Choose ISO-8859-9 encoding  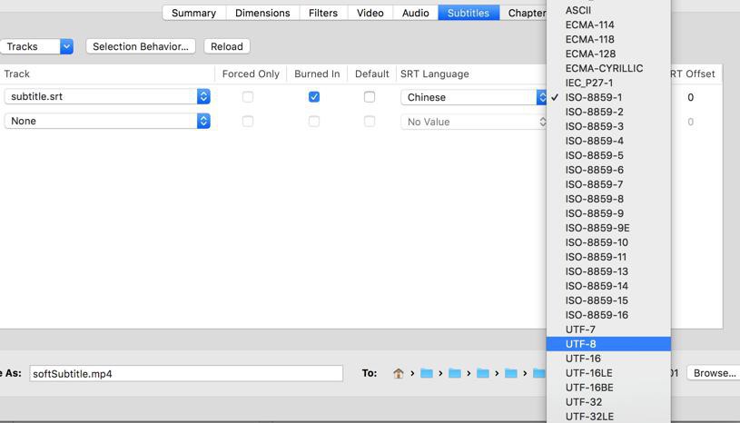tap(608, 213)
